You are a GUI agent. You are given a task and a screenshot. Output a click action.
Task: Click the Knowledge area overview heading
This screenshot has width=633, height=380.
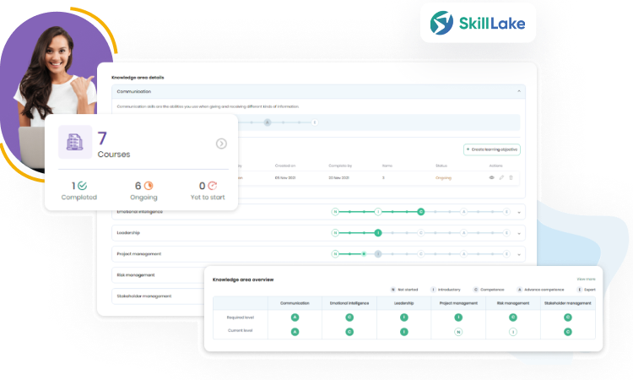(243, 280)
